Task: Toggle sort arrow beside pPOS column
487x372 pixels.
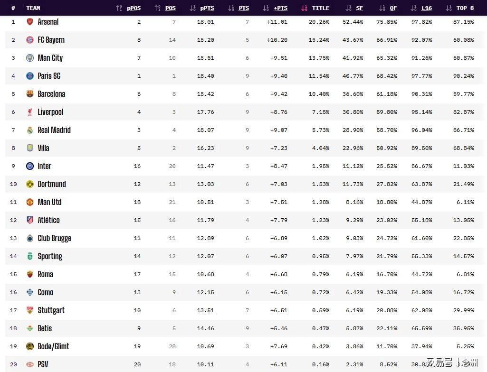Action: click(119, 8)
